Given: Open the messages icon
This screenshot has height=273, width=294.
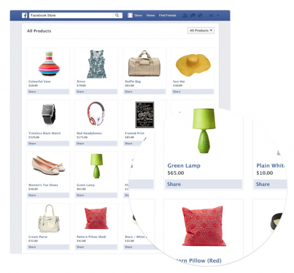Looking at the screenshot, I should point(193,15).
